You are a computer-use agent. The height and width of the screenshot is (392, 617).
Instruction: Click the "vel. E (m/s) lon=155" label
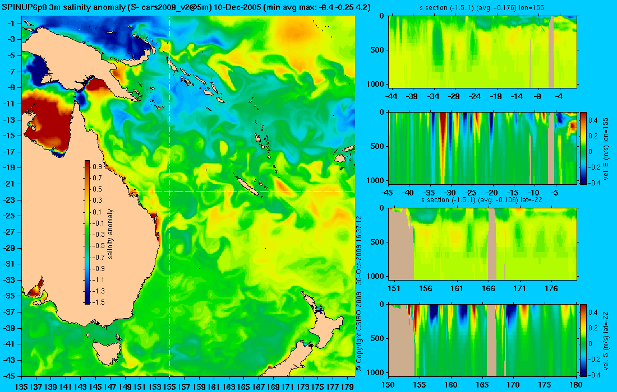[606, 148]
